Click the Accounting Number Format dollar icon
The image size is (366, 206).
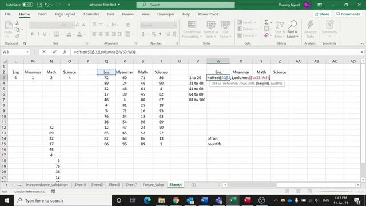coord(143,34)
